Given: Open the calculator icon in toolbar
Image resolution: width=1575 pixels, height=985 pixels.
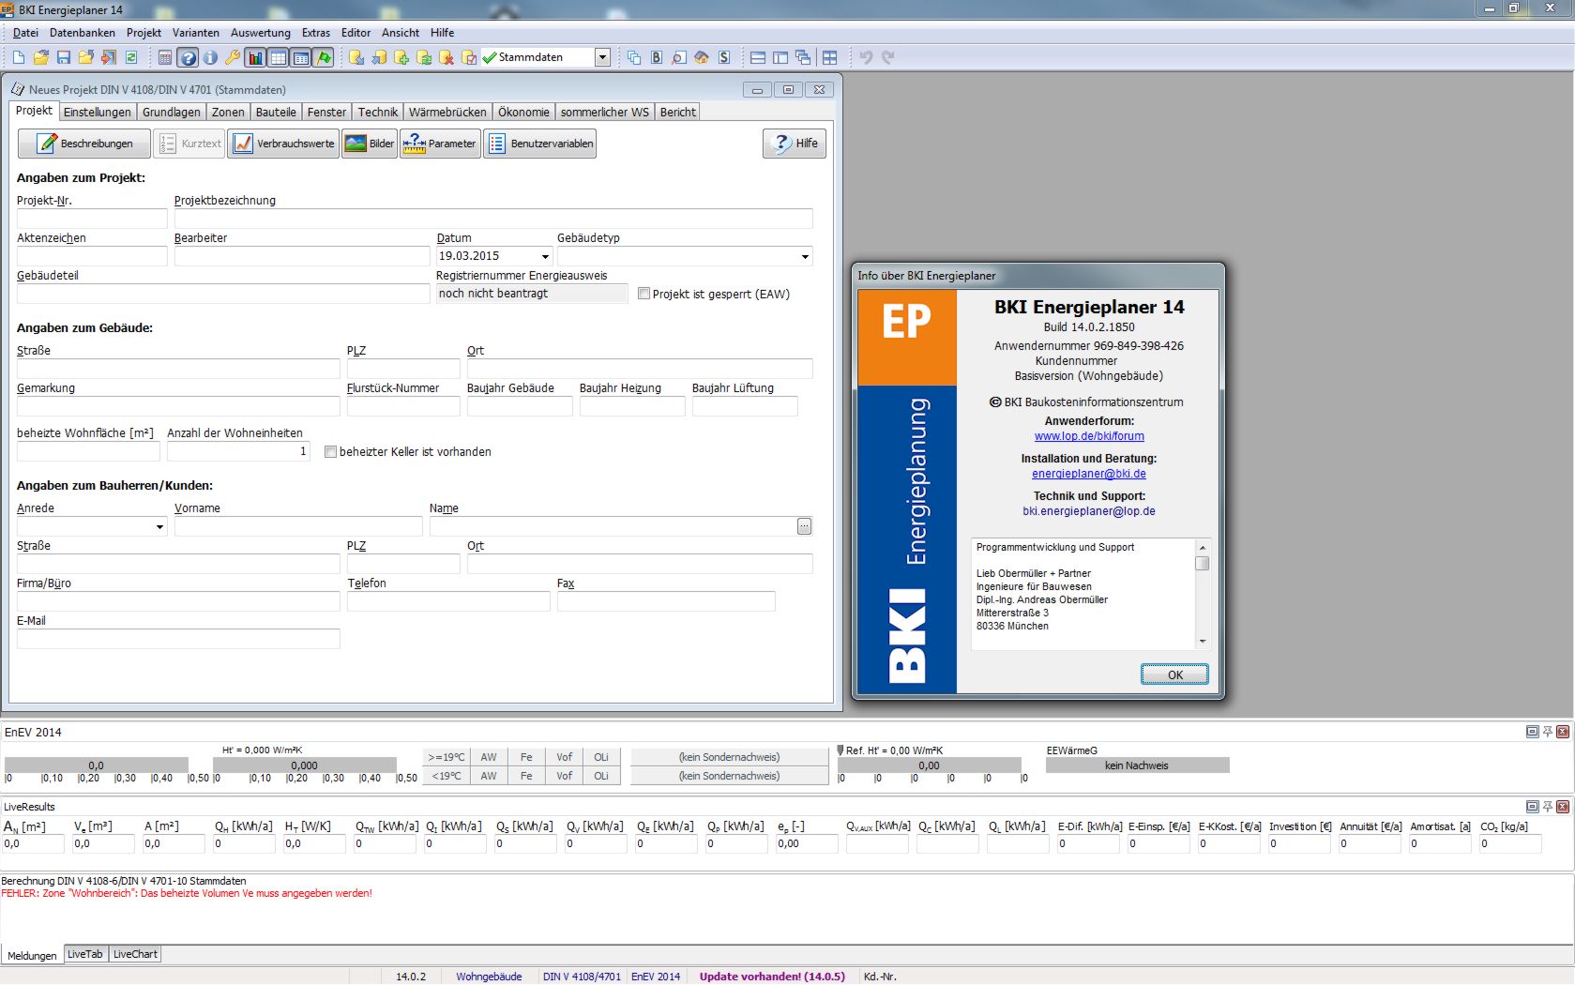Looking at the screenshot, I should coord(164,57).
